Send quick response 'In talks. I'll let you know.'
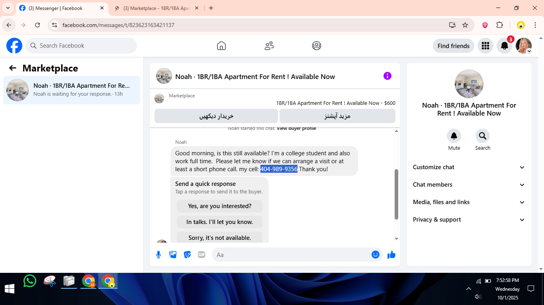This screenshot has width=544, height=305. coord(220,222)
